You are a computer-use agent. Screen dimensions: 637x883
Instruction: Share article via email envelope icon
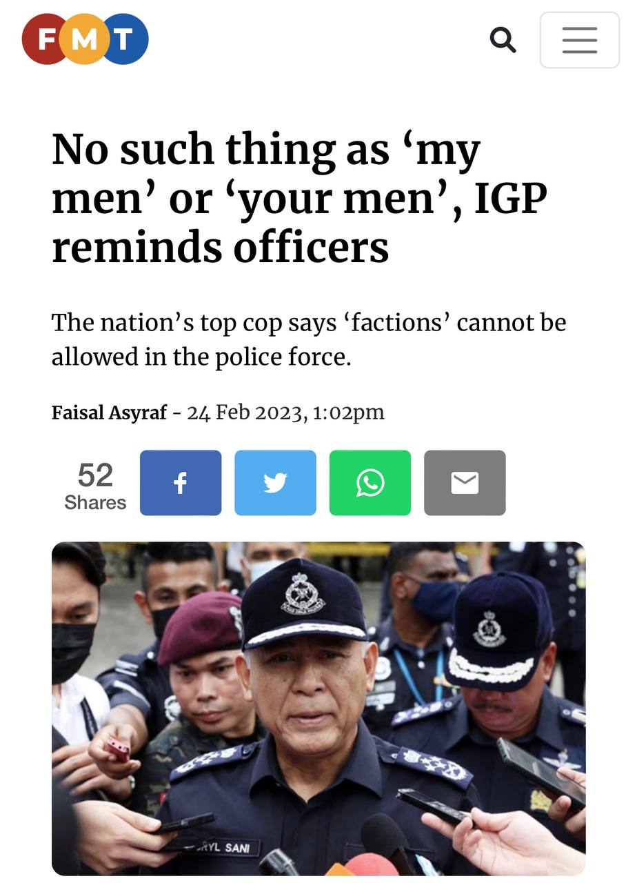tap(465, 483)
